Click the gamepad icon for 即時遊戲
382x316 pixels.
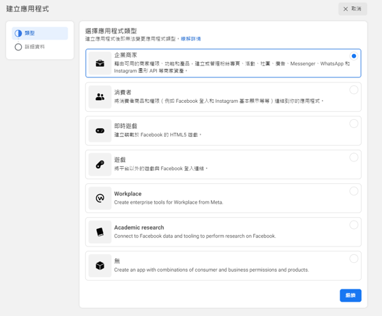pyautogui.click(x=100, y=131)
